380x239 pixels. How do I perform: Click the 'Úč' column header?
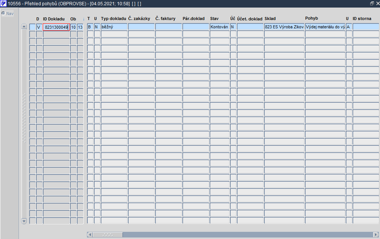click(233, 19)
